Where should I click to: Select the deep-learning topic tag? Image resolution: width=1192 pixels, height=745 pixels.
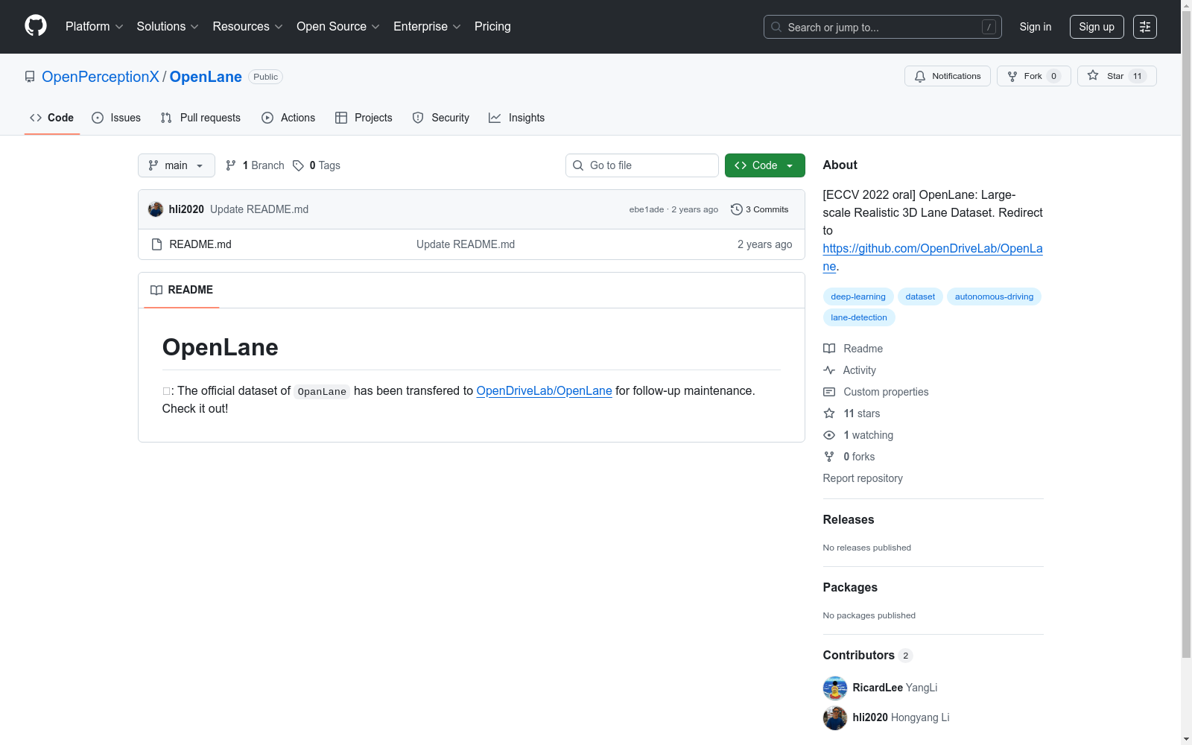click(x=858, y=297)
